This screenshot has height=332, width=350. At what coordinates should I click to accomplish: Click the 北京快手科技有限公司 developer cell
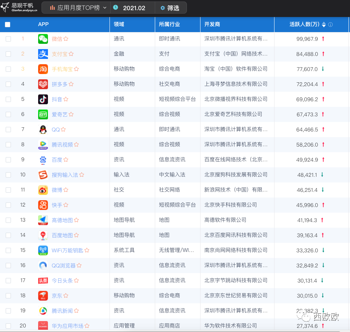231,205
